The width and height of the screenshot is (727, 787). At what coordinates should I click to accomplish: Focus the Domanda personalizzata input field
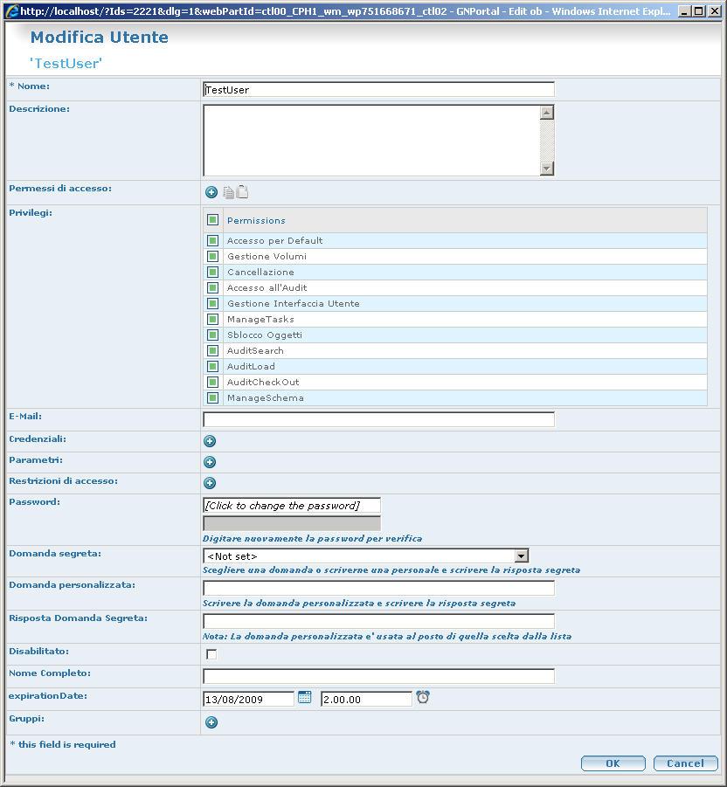378,588
